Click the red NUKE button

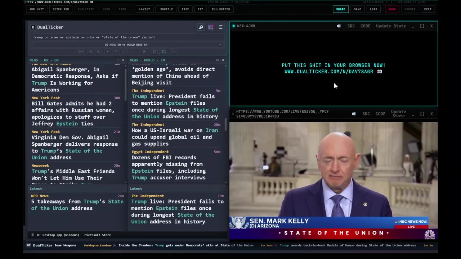392,9
